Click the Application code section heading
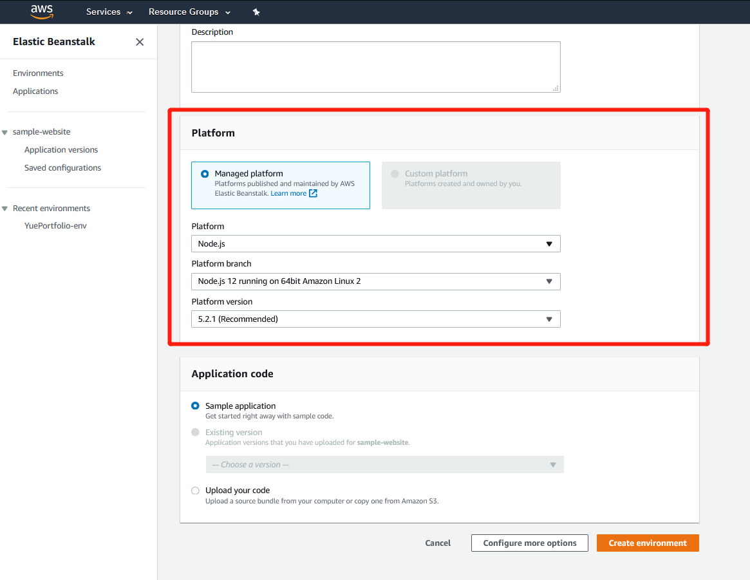Screen dimensions: 750x580 (232, 374)
